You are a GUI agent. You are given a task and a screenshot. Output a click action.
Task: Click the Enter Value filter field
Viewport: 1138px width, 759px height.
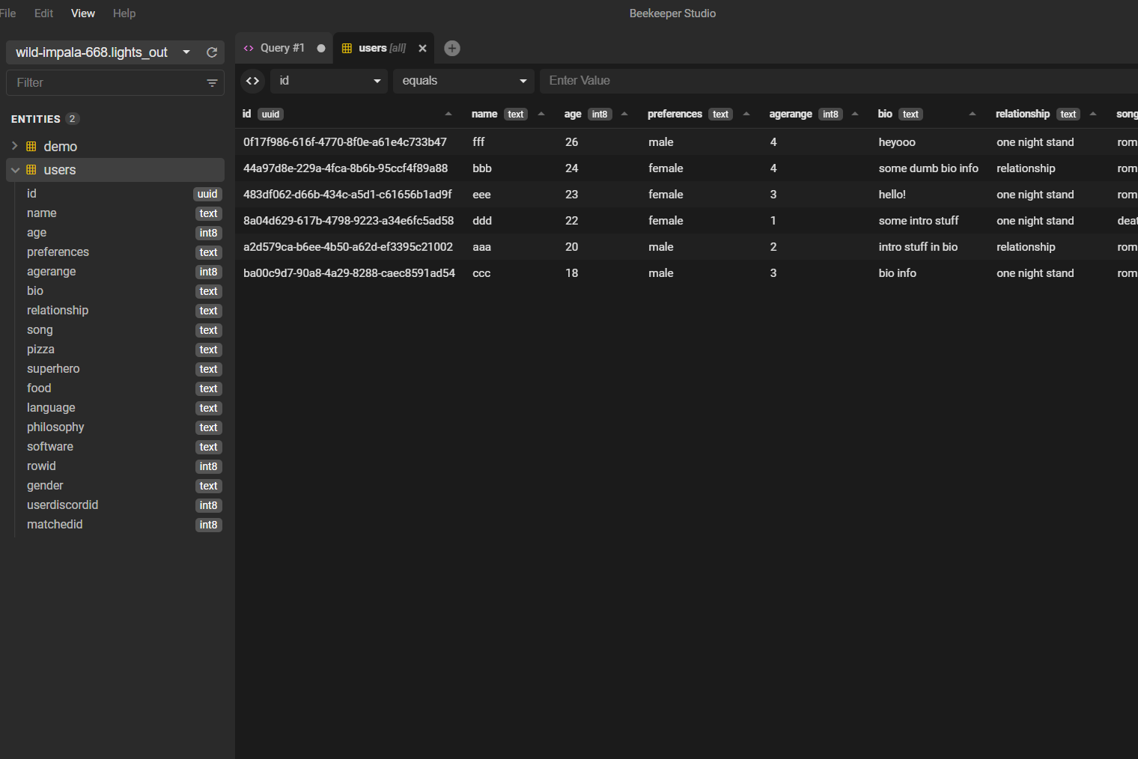(839, 81)
